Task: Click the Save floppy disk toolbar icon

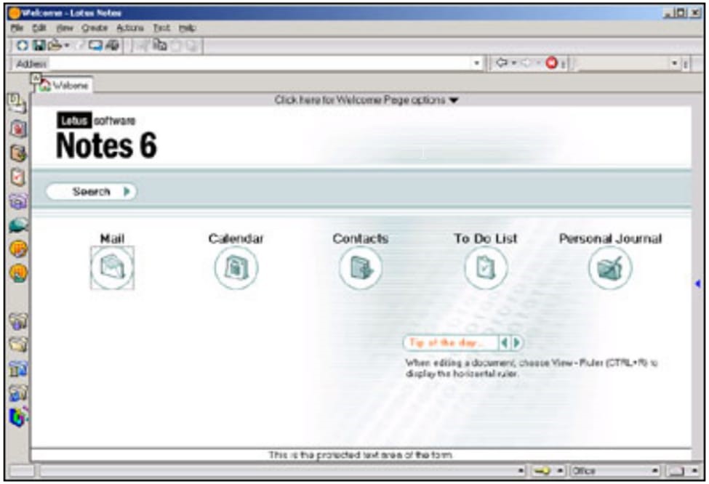Action: [x=39, y=45]
